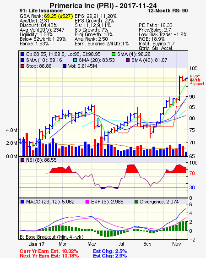Click the 'EPS Growth: 22%' text
206x258 pixels.
pos(94,21)
